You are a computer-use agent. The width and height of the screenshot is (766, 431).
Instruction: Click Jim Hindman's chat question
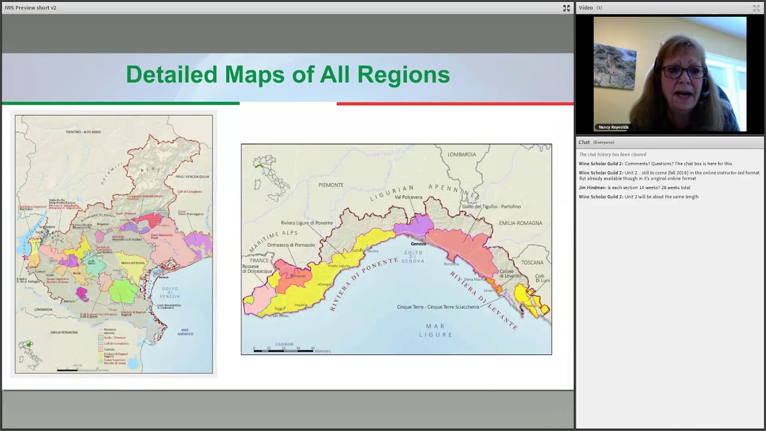point(634,187)
